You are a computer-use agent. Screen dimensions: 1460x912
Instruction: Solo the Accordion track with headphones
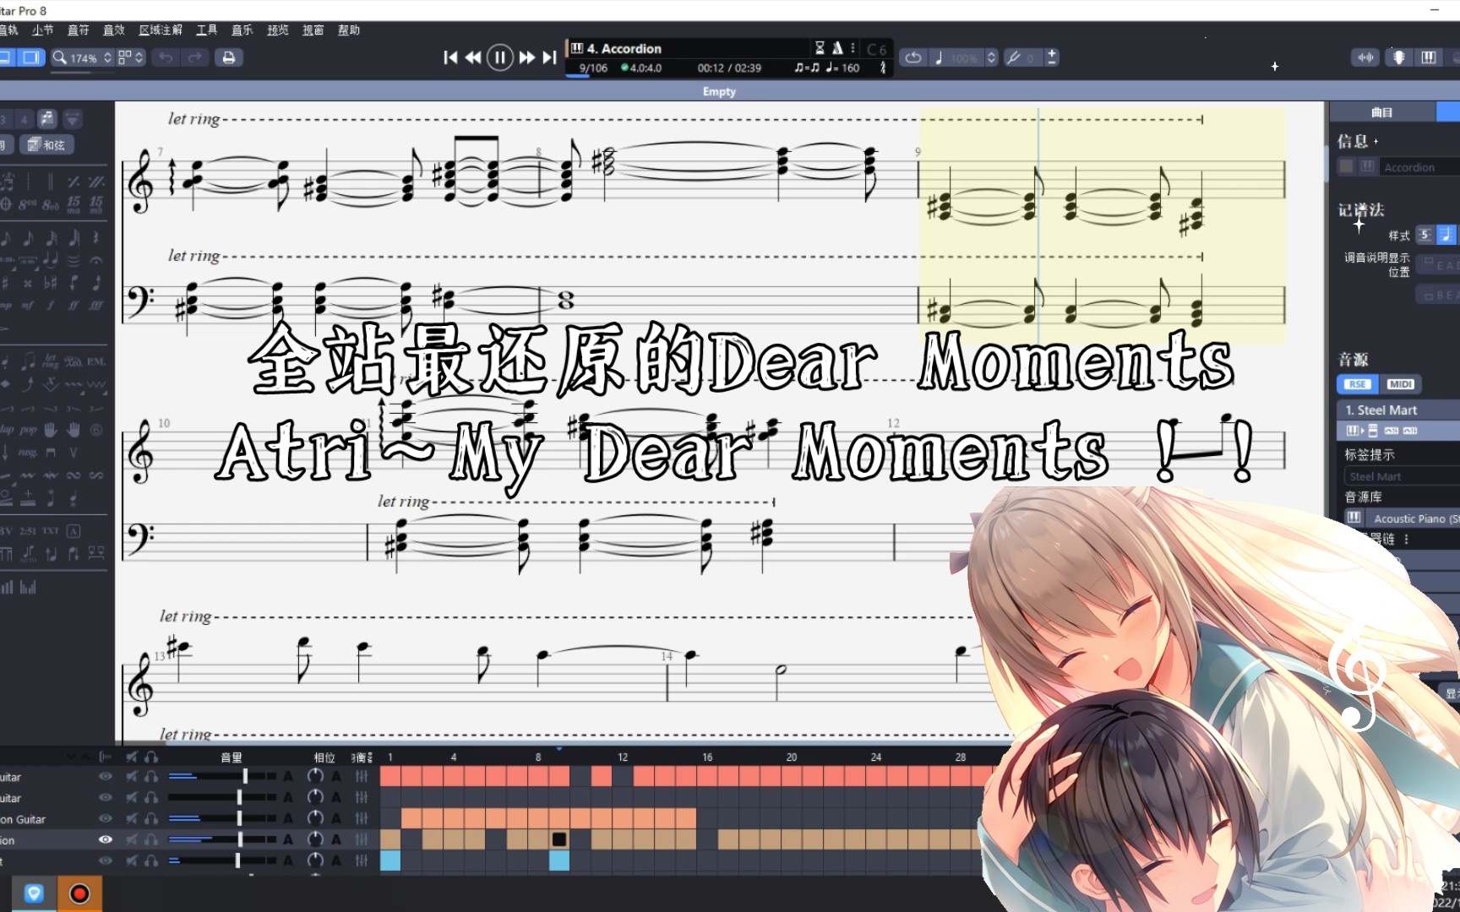point(151,839)
